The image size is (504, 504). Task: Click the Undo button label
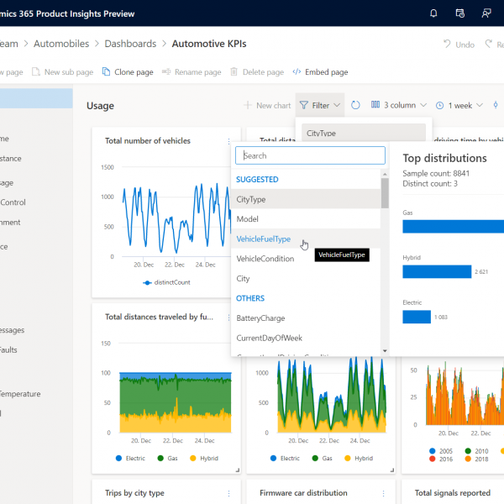pos(465,45)
